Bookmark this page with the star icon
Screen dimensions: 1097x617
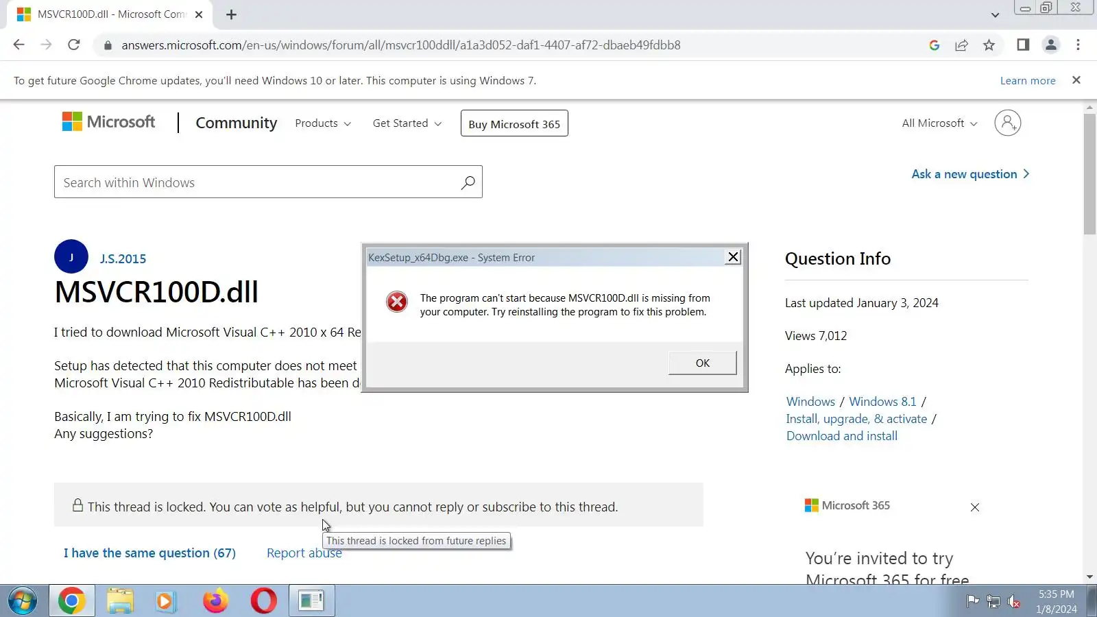pos(989,45)
